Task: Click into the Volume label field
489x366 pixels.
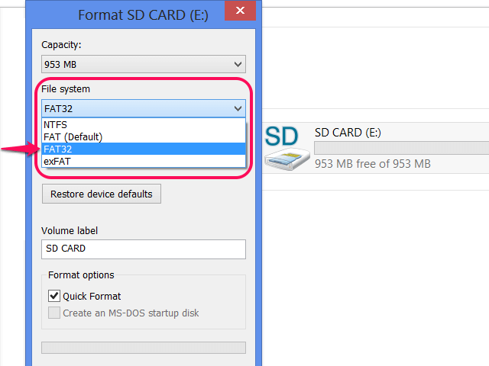Action: [x=144, y=249]
